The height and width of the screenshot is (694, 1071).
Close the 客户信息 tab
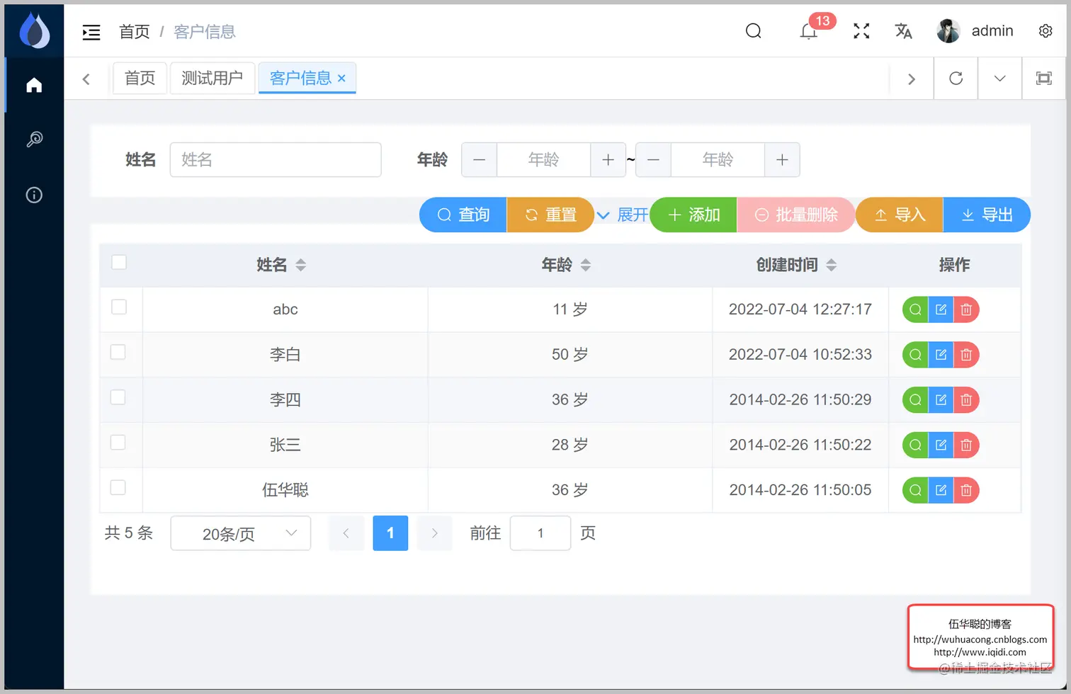341,79
